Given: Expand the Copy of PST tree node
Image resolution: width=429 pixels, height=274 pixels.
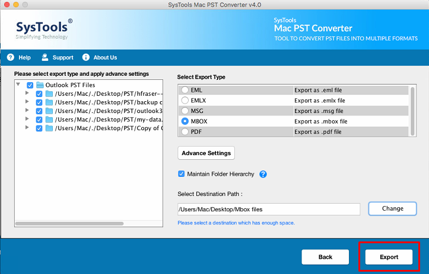Looking at the screenshot, I should point(27,127).
